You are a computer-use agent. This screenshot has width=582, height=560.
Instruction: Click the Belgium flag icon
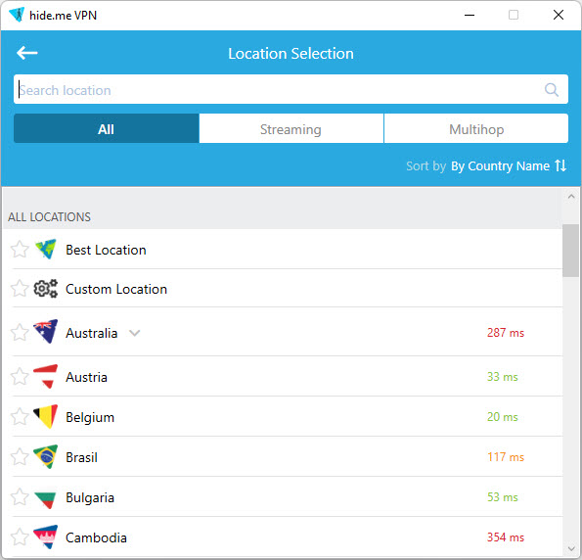click(x=46, y=416)
